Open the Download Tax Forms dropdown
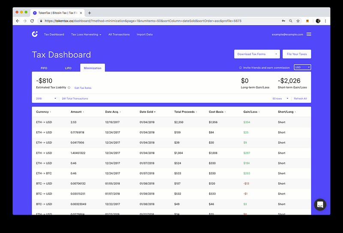 (x=257, y=54)
